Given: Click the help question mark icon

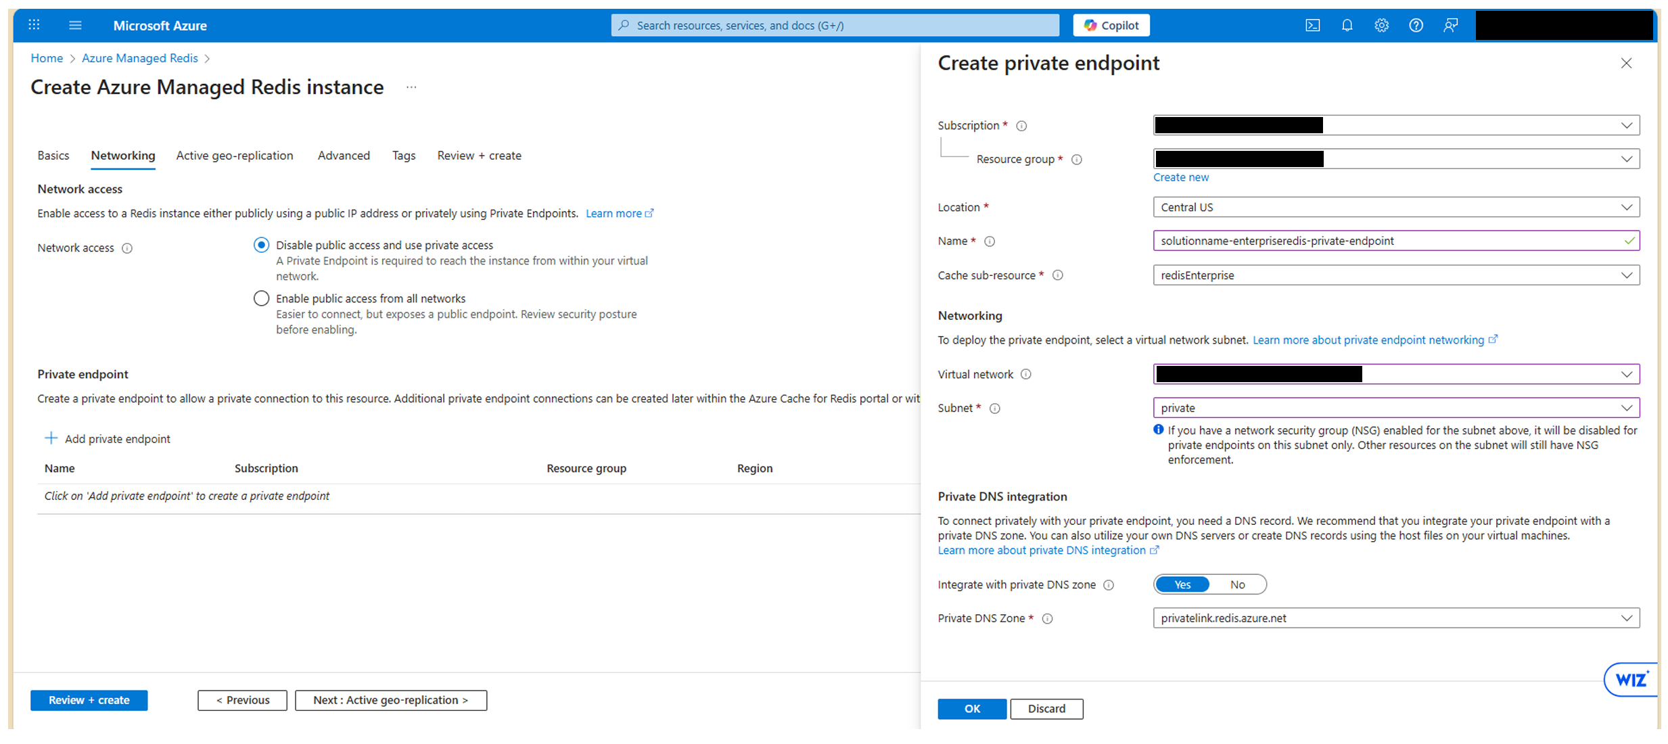Looking at the screenshot, I should click(x=1416, y=26).
